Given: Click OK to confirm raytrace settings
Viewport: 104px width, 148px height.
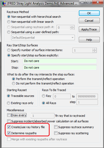Looking at the screenshot, I should tap(89, 13).
